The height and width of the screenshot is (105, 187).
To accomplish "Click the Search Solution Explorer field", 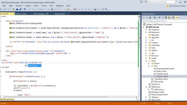I will pos(164,21).
